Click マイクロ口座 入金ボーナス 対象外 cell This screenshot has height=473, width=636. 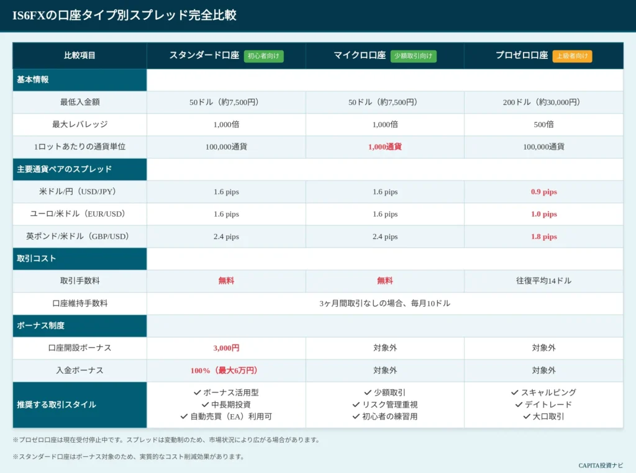385,371
